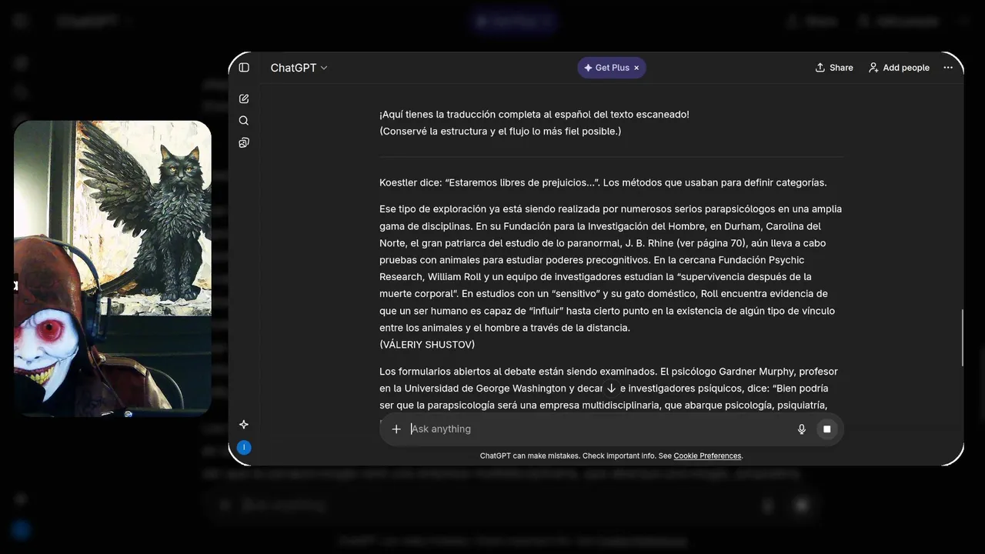
Task: Click the Share button
Action: tap(834, 68)
